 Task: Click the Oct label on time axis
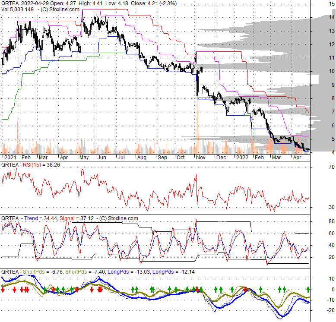pyautogui.click(x=181, y=158)
